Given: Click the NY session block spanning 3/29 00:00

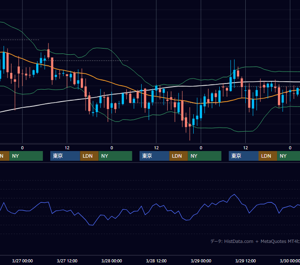Looking at the screenshot, I should point(205,156).
